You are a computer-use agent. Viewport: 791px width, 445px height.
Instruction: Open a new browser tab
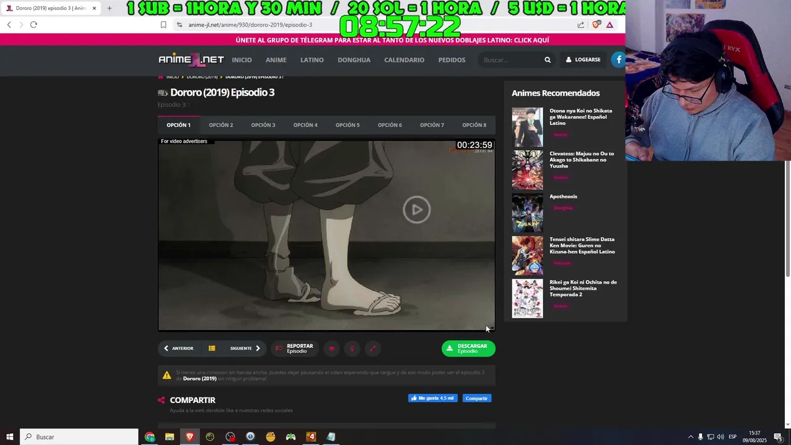pyautogui.click(x=109, y=8)
